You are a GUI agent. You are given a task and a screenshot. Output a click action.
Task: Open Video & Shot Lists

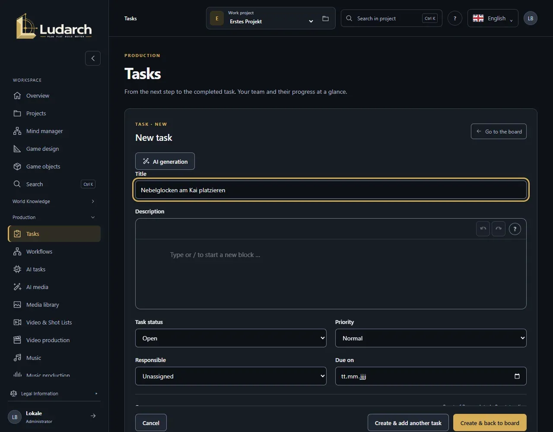54,322
